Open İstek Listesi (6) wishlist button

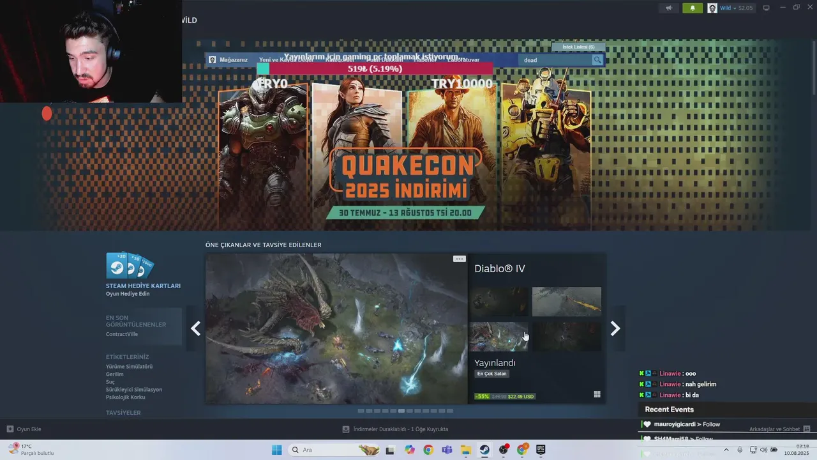click(x=578, y=47)
